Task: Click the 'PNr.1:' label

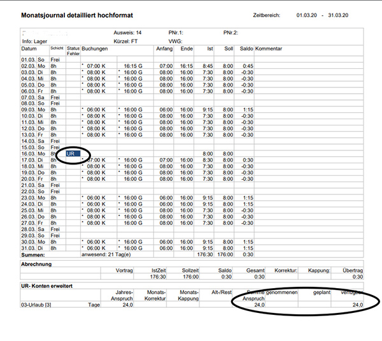Action: pyautogui.click(x=176, y=33)
